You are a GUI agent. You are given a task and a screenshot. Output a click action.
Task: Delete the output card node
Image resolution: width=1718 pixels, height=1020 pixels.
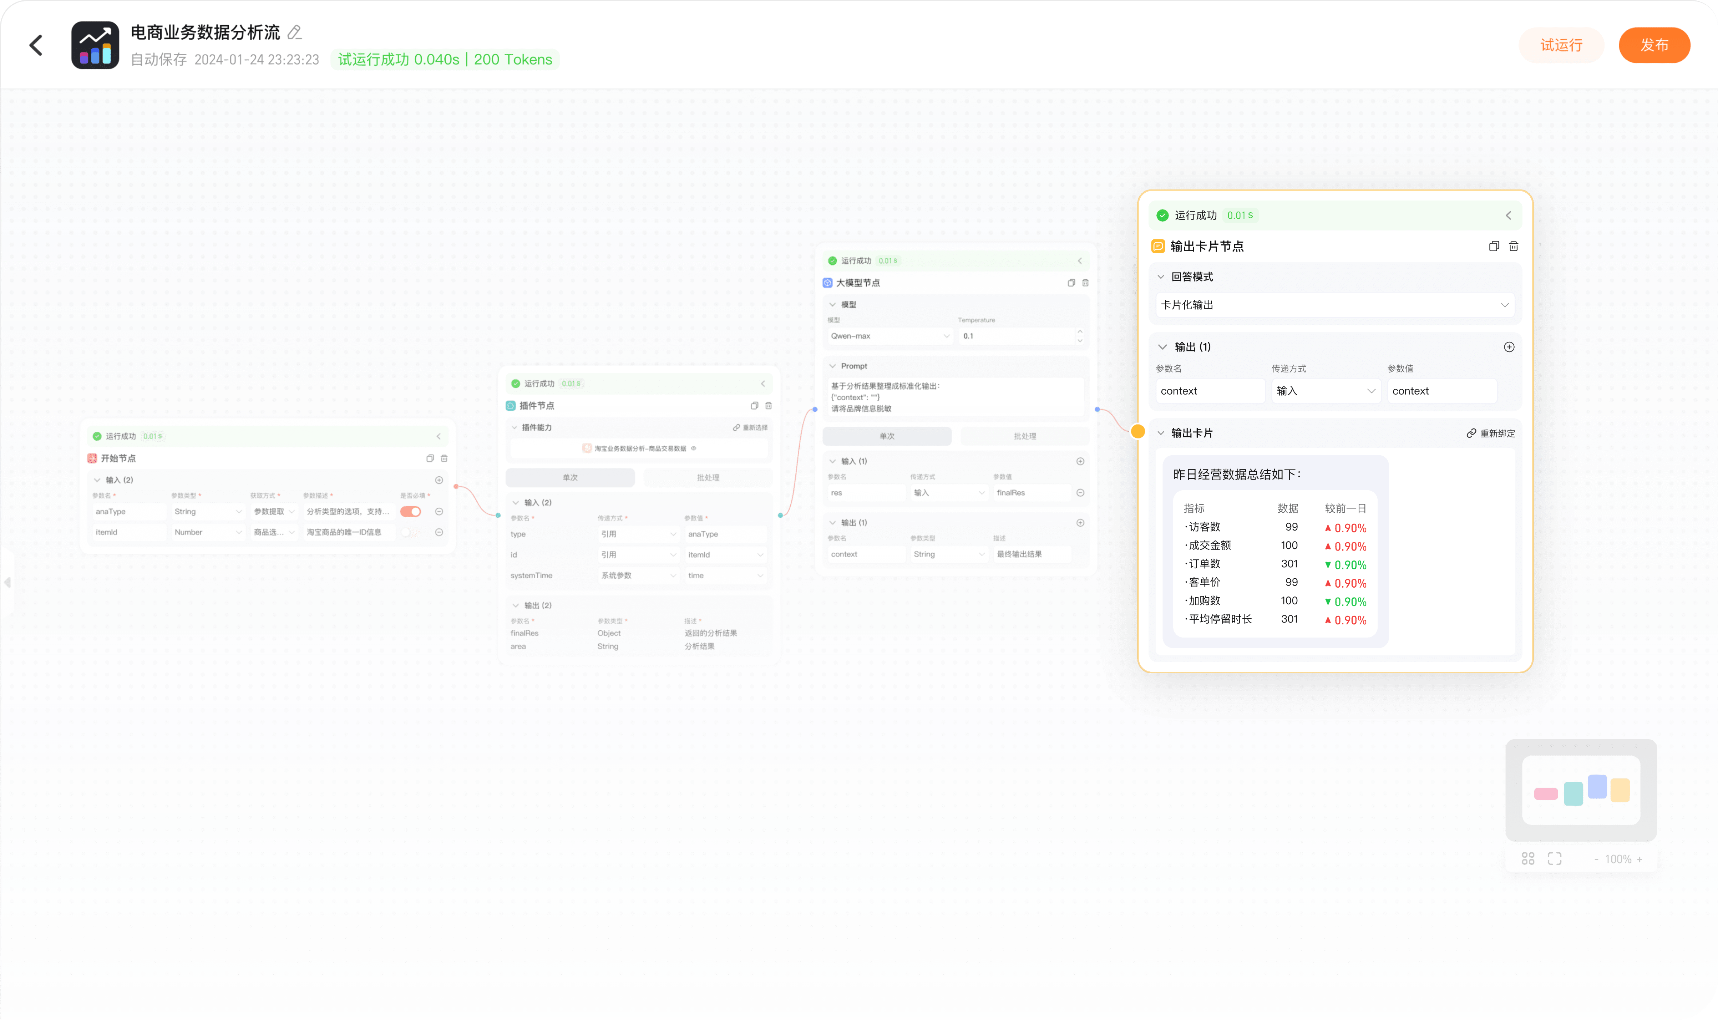(1513, 246)
